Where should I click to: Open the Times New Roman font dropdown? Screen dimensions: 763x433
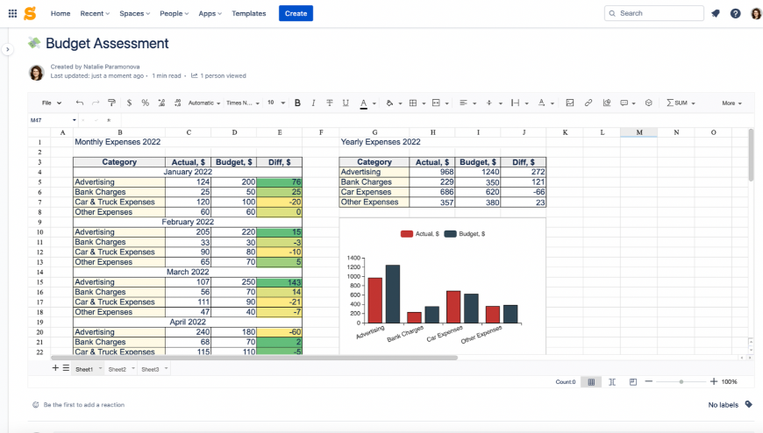(243, 103)
